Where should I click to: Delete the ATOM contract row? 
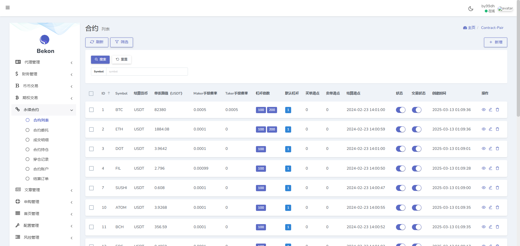(497, 207)
